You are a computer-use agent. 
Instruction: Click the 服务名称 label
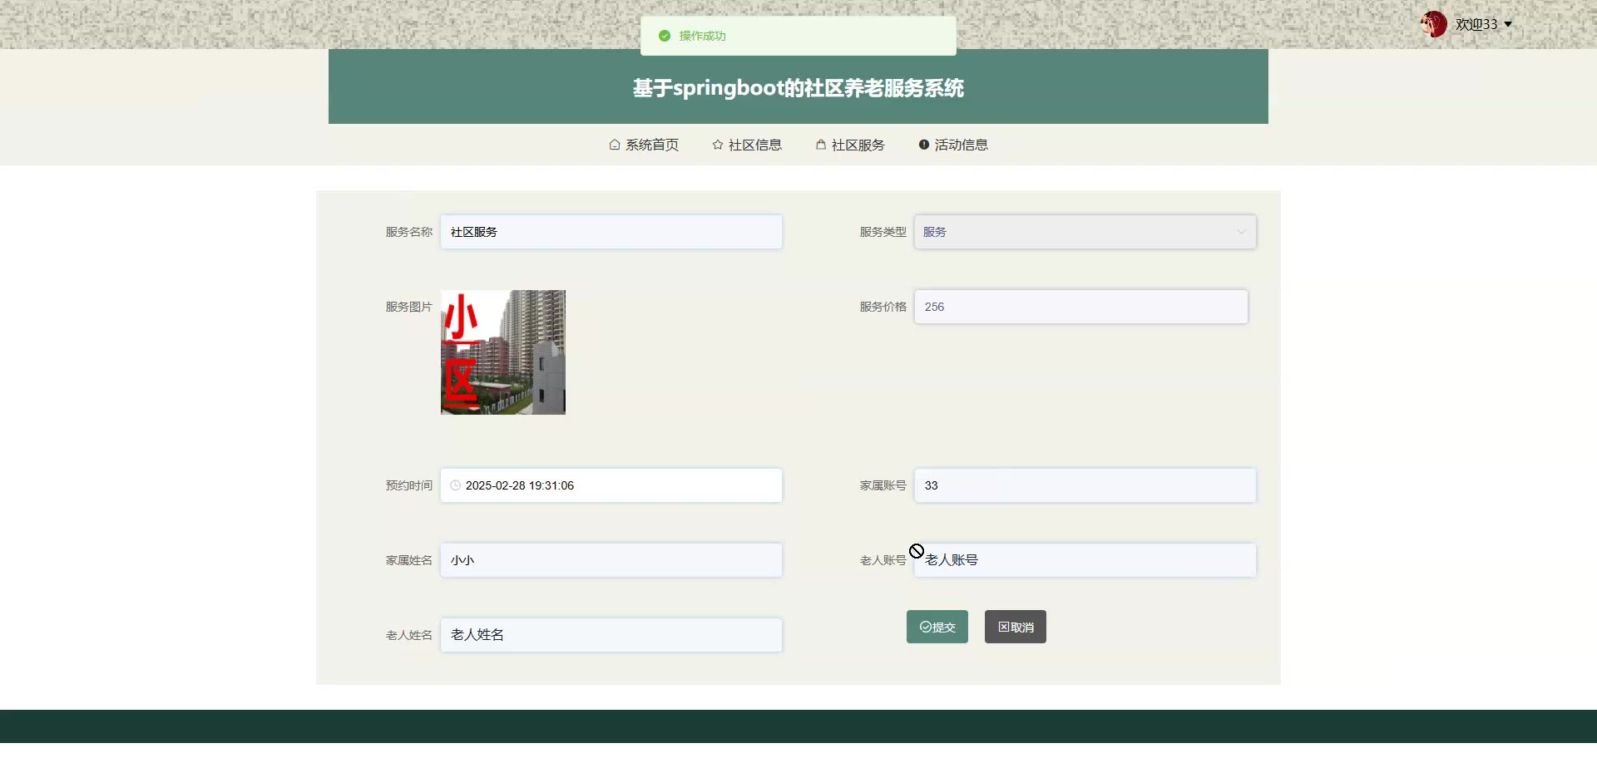tap(409, 232)
